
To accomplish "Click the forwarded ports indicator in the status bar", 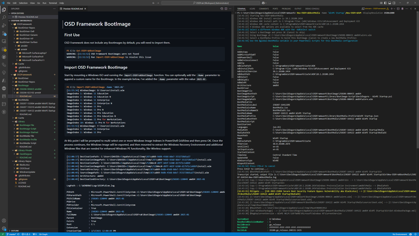I will 35,234.
